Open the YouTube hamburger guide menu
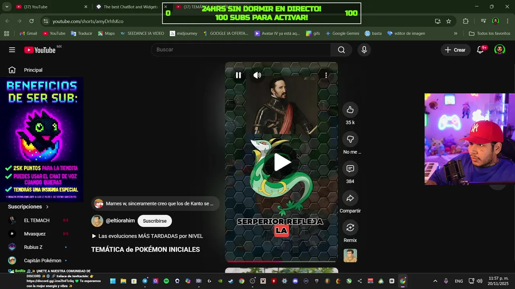 (12, 50)
